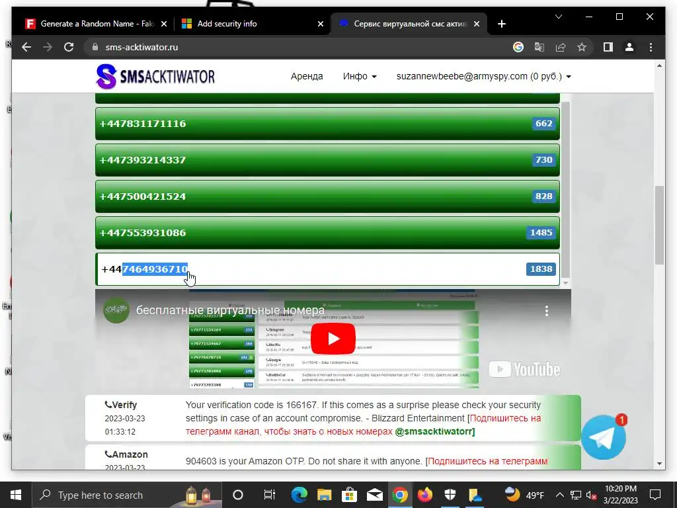Click the SMSACKTIWATOR logo
Screen dimensions: 677x508
pos(155,77)
